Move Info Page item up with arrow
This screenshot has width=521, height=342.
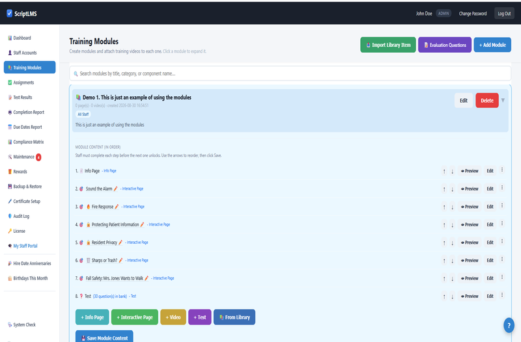pyautogui.click(x=444, y=171)
